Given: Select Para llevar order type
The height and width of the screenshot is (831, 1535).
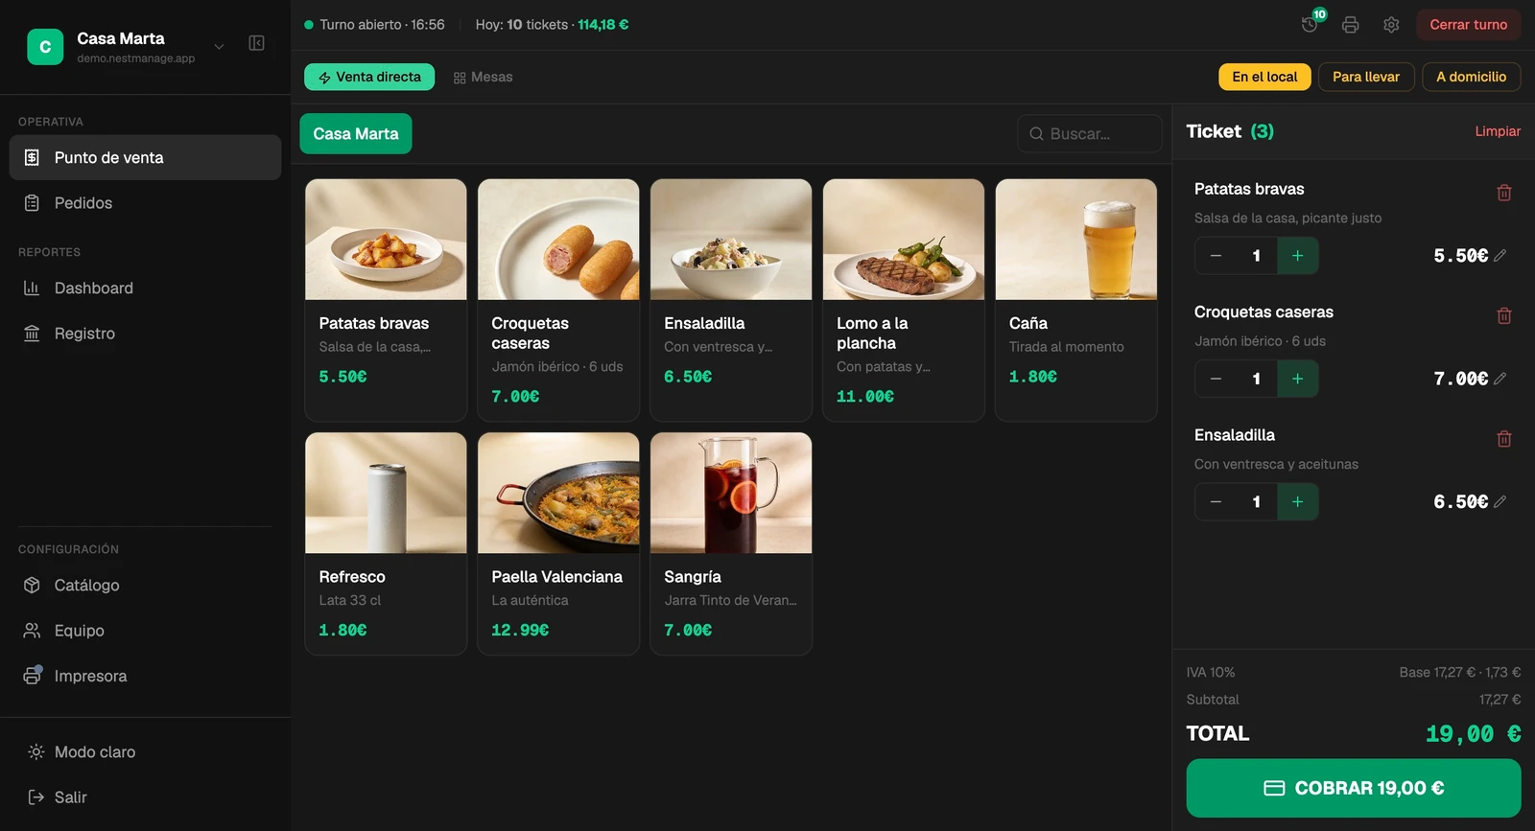Looking at the screenshot, I should click(1366, 77).
